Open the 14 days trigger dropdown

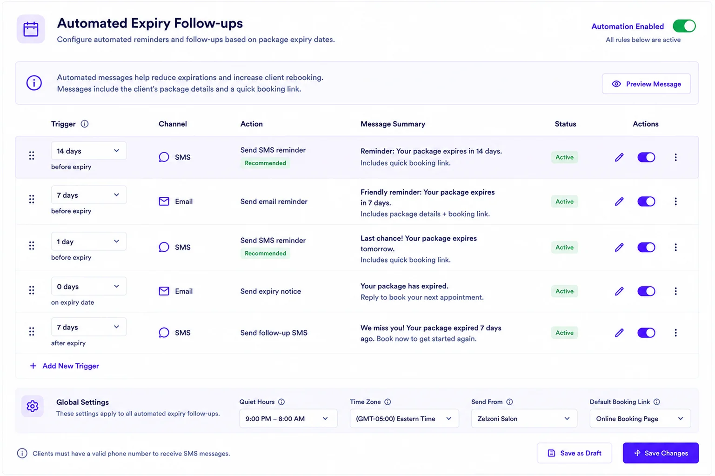[x=88, y=151]
